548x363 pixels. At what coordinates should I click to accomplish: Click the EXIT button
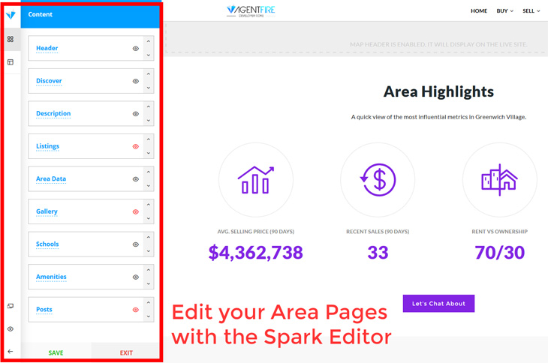point(126,353)
